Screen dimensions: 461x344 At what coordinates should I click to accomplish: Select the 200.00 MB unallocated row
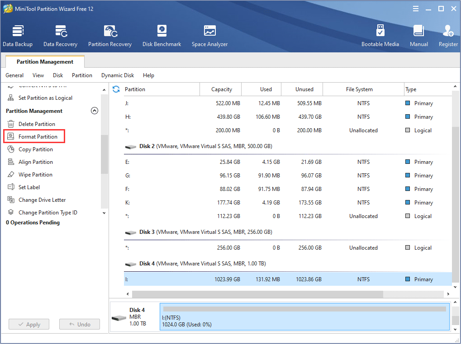click(x=288, y=130)
